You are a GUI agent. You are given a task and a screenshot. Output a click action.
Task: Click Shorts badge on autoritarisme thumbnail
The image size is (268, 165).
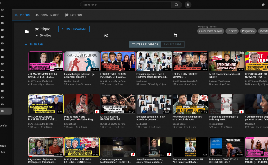coord(133,154)
